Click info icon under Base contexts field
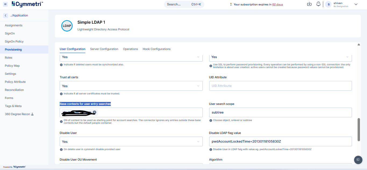 (61, 122)
